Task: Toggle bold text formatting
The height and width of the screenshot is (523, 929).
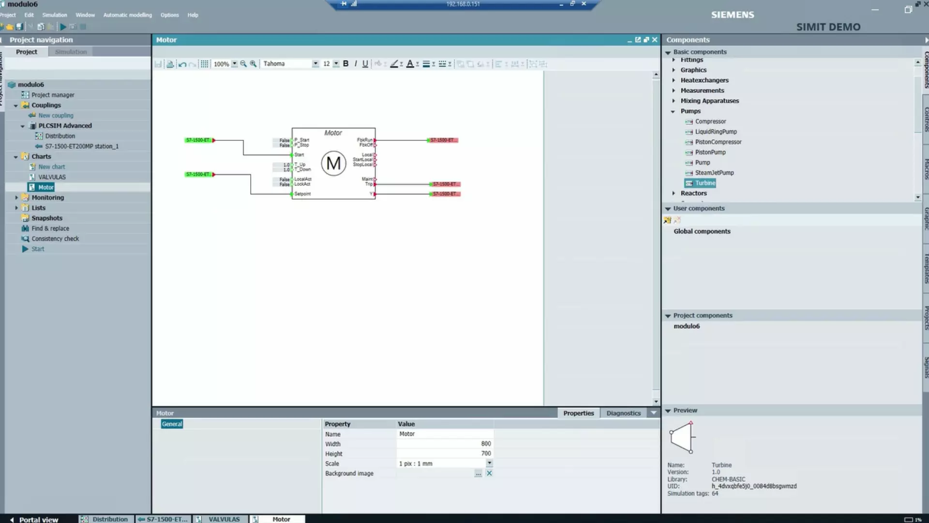Action: (x=345, y=63)
